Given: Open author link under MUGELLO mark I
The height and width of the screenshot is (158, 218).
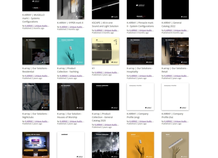Looking at the screenshot, I should click(37, 26).
